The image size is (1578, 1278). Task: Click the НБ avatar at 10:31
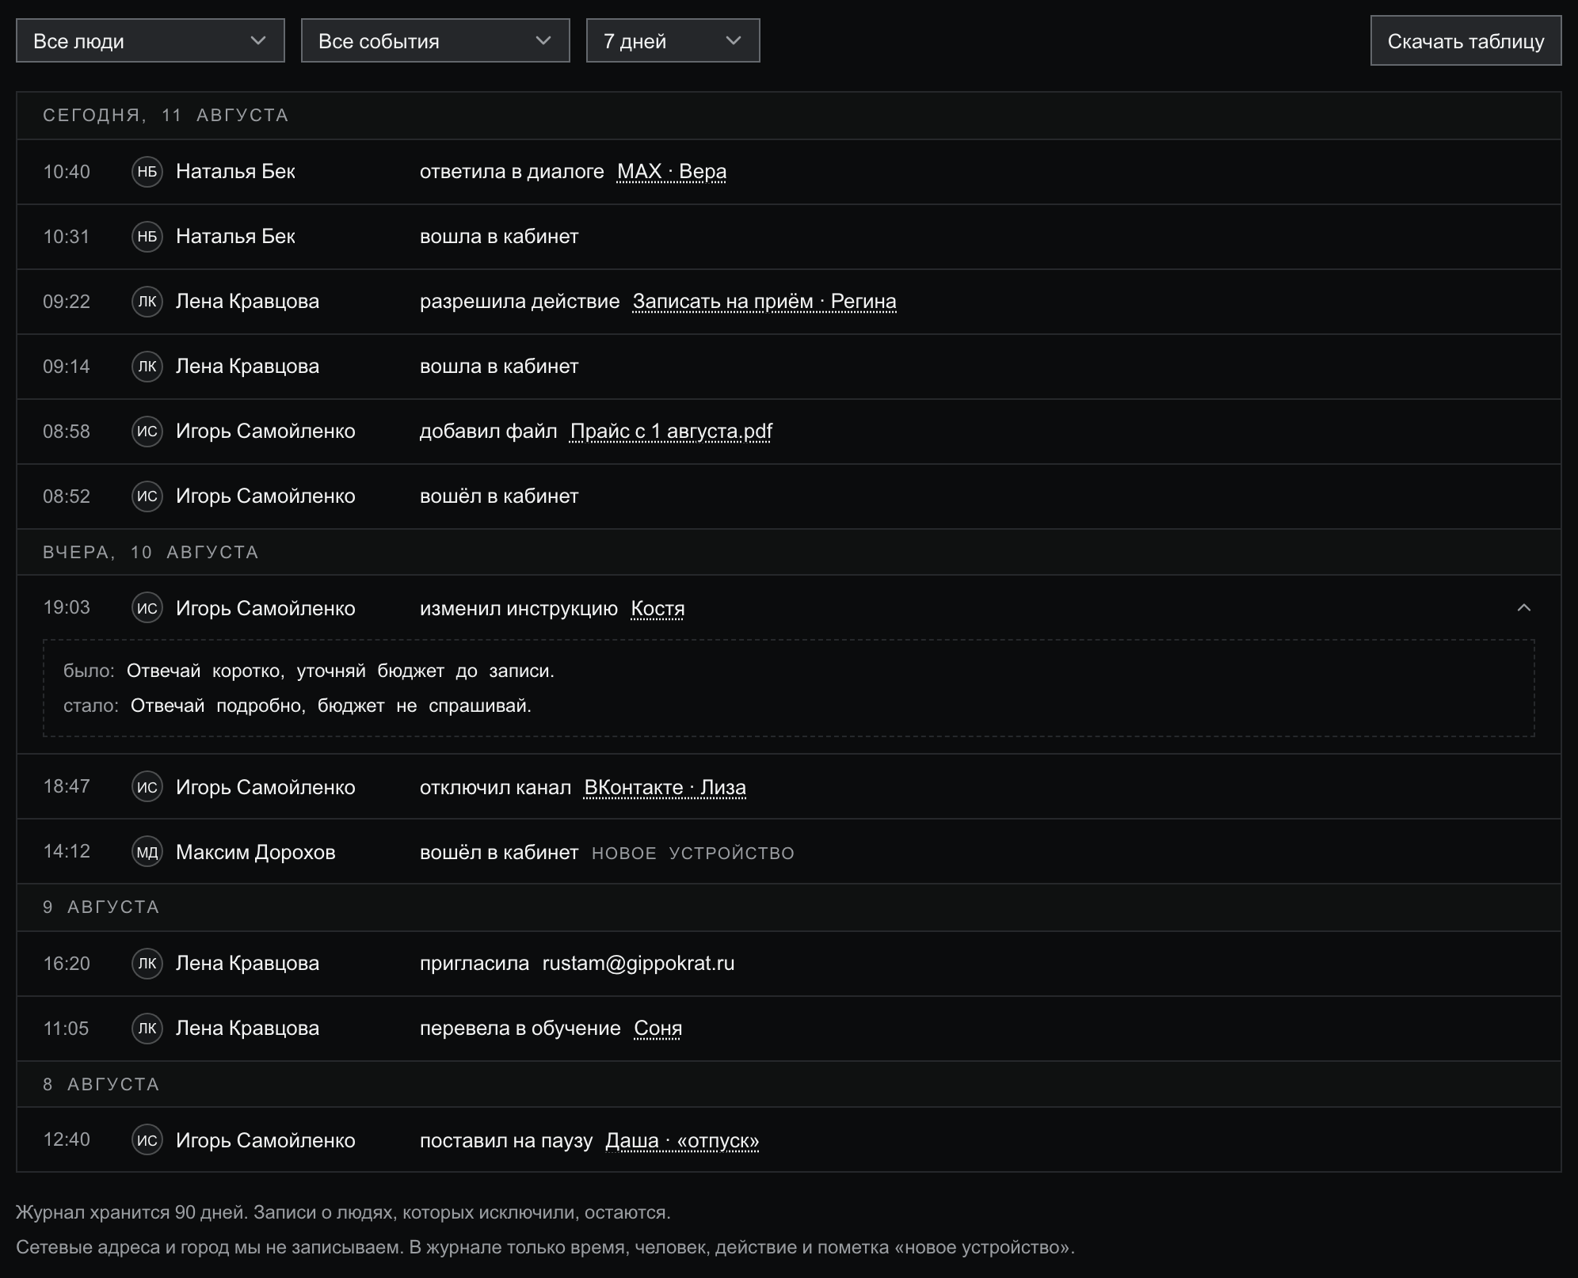coord(147,237)
